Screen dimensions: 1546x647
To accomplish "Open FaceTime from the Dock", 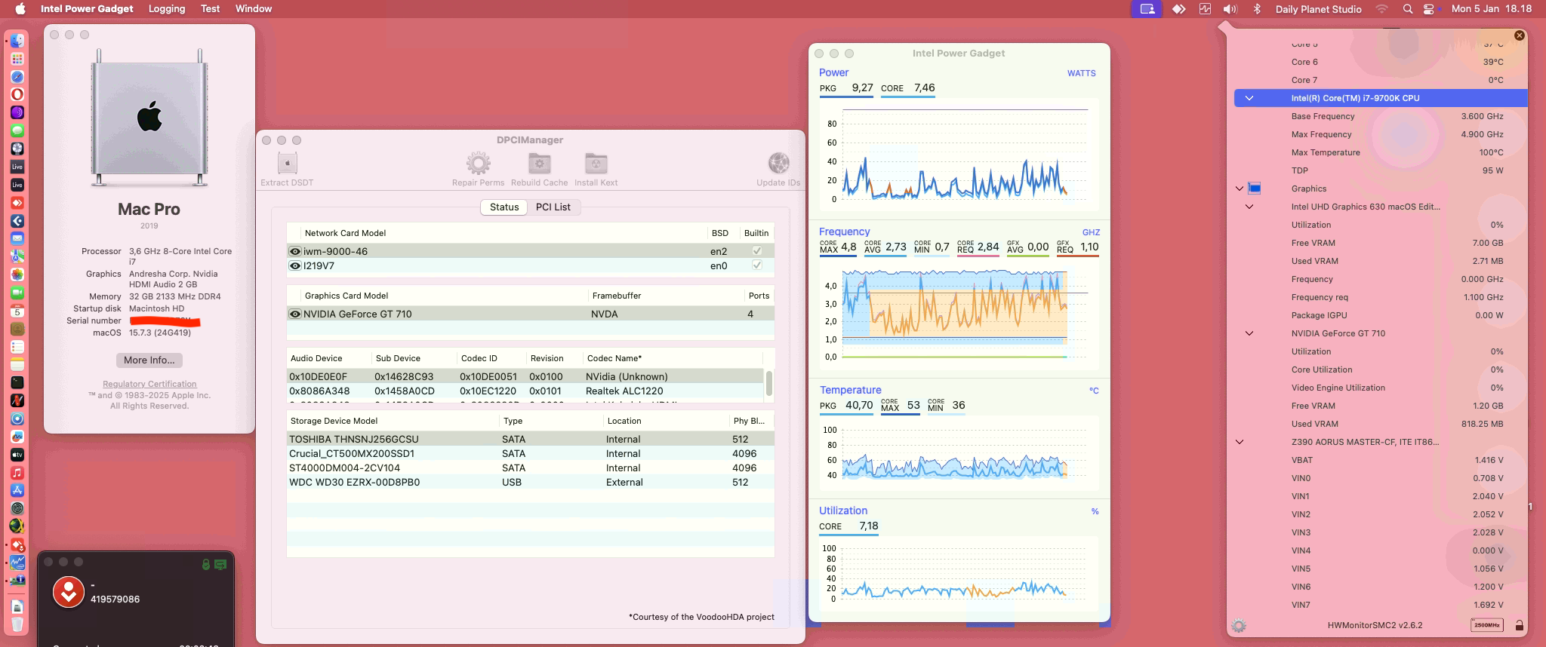I will pyautogui.click(x=17, y=293).
